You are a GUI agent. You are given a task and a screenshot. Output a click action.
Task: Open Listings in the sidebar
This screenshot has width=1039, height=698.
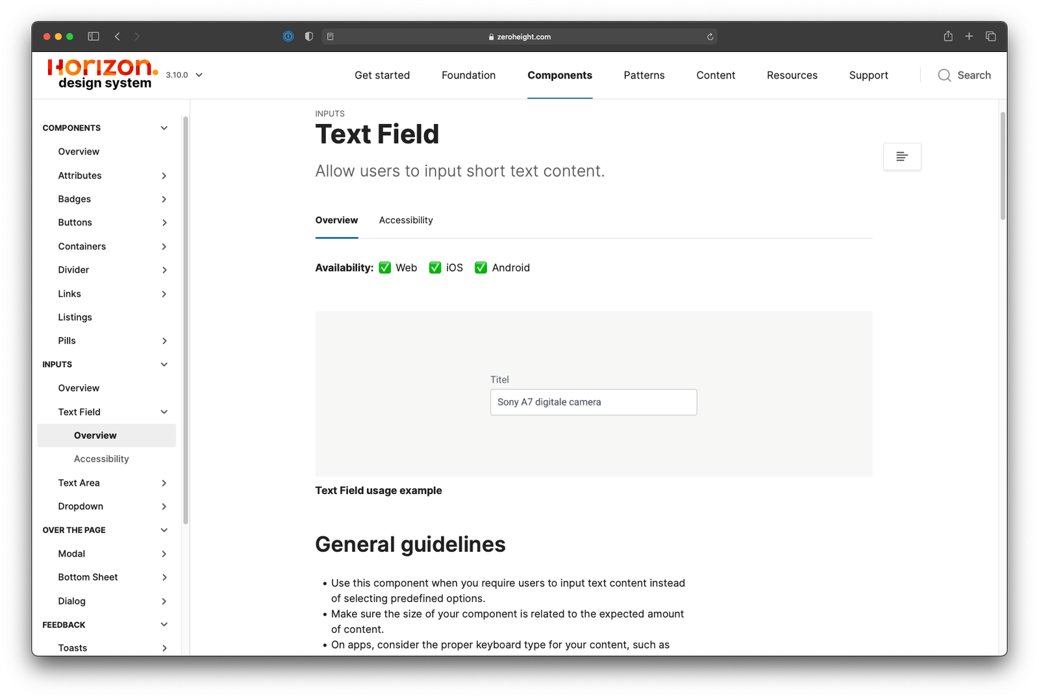[x=75, y=317]
